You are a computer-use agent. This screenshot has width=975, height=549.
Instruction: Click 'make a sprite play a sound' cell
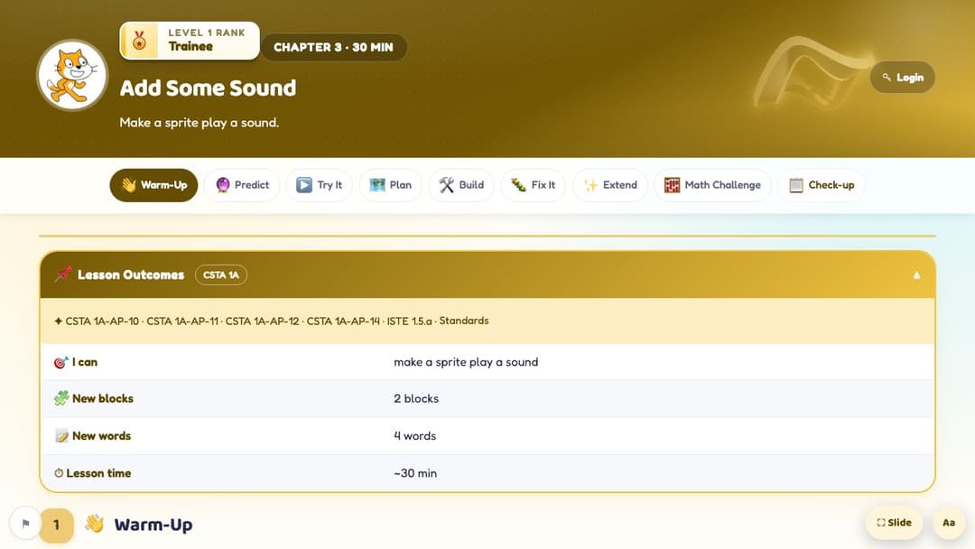[x=466, y=362]
